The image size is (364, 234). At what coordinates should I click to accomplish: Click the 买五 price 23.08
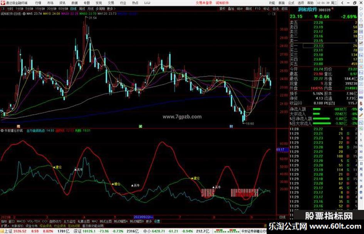[x=318, y=64]
